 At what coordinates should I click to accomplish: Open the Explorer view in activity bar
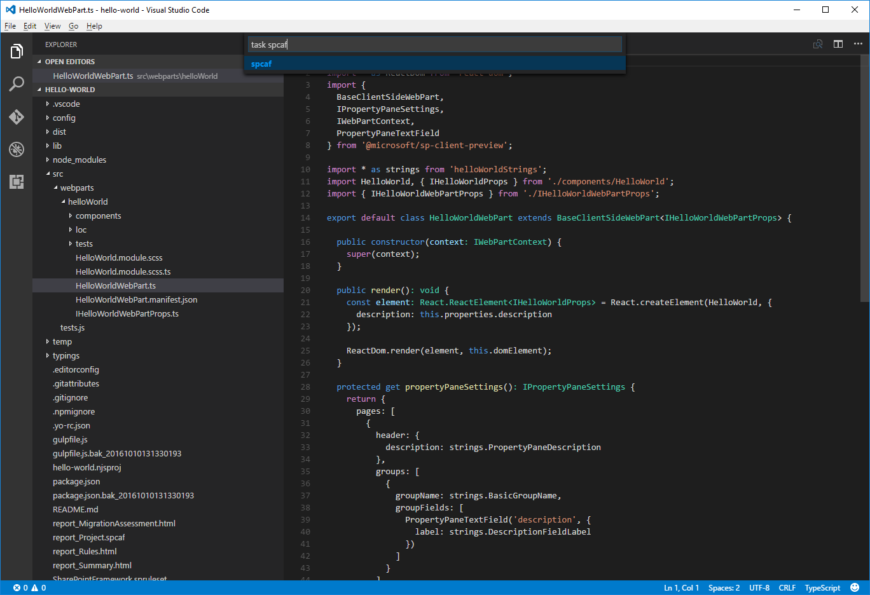[x=17, y=51]
